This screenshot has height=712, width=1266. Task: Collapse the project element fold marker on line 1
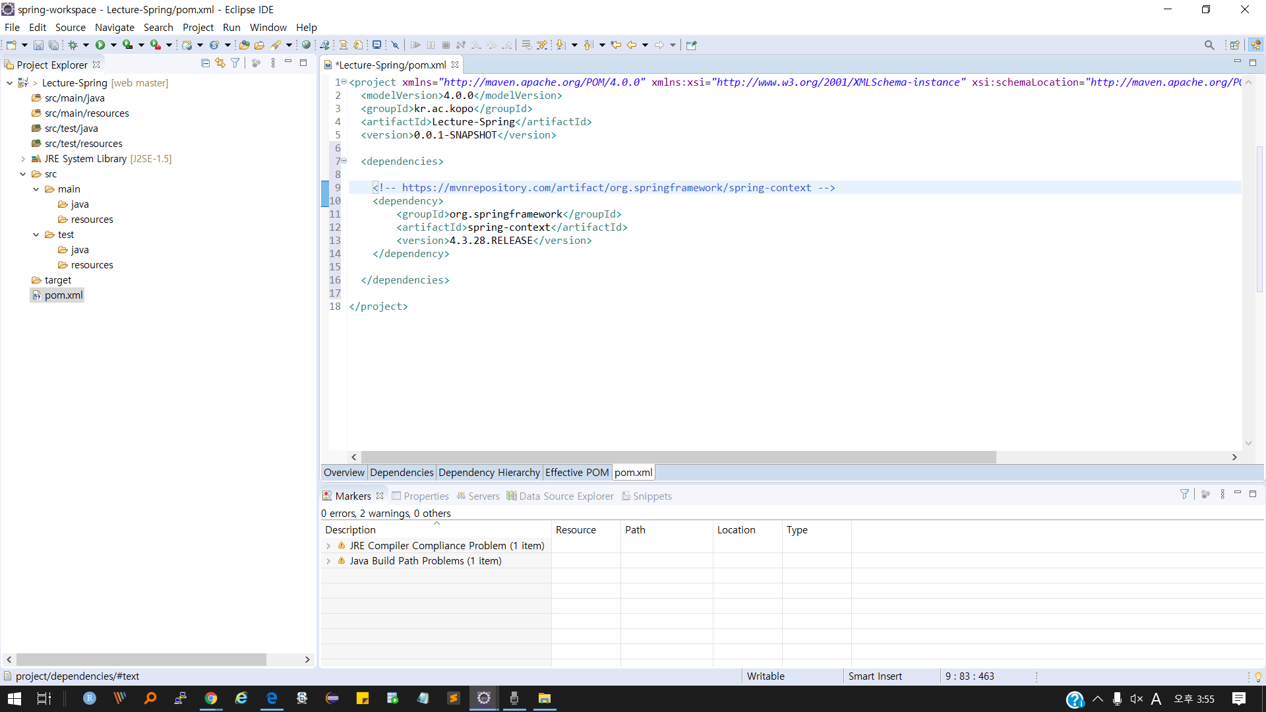[x=344, y=82]
